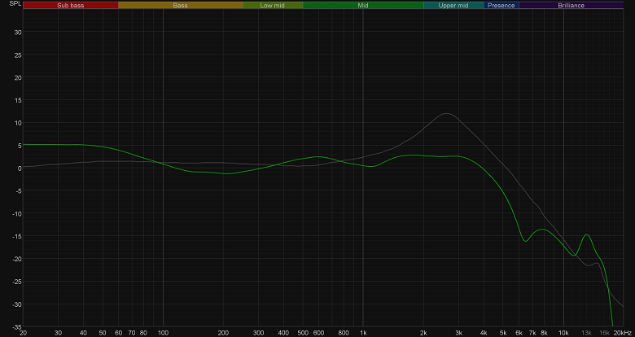
Task: Click the 20 Hz frequency tick label
Action: click(23, 333)
